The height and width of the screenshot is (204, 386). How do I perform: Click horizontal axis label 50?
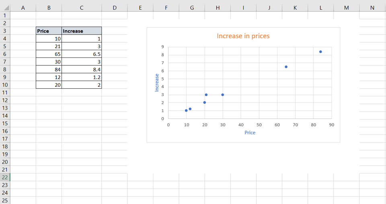(x=259, y=125)
